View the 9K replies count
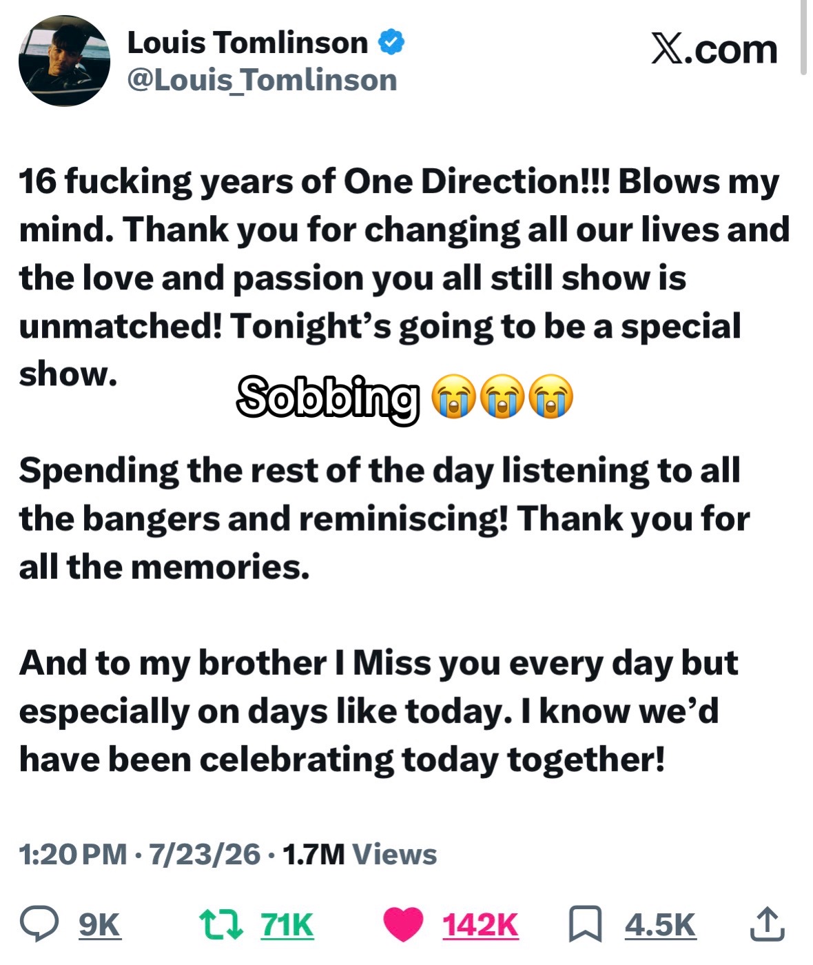 100,925
